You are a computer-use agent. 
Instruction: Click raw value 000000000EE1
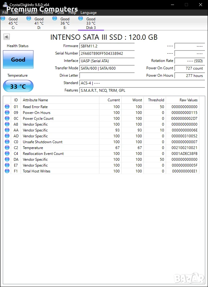point(185,171)
